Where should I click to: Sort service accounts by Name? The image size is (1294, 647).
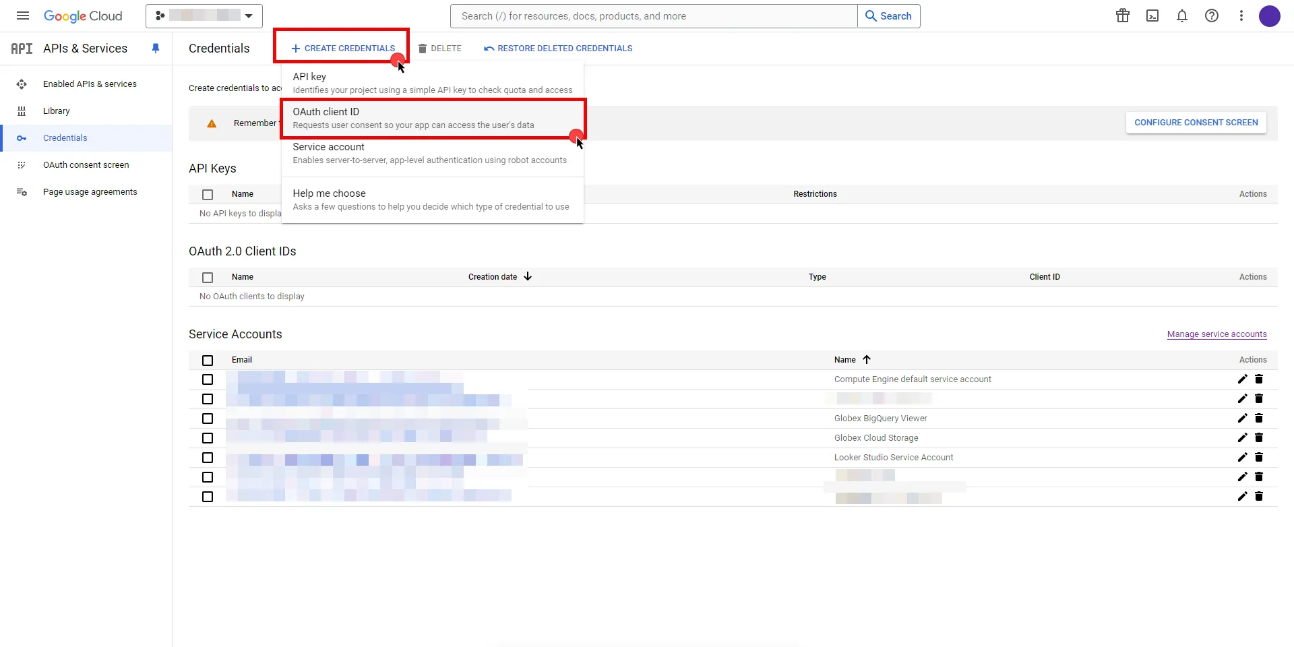click(x=851, y=359)
